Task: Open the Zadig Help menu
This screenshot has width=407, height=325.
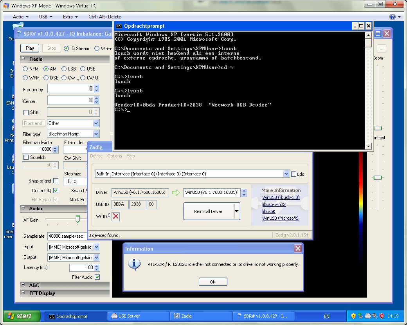Action: pos(131,156)
